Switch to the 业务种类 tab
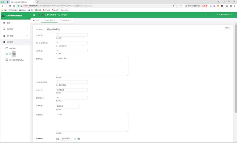This screenshot has height=143, width=237. coord(65,20)
